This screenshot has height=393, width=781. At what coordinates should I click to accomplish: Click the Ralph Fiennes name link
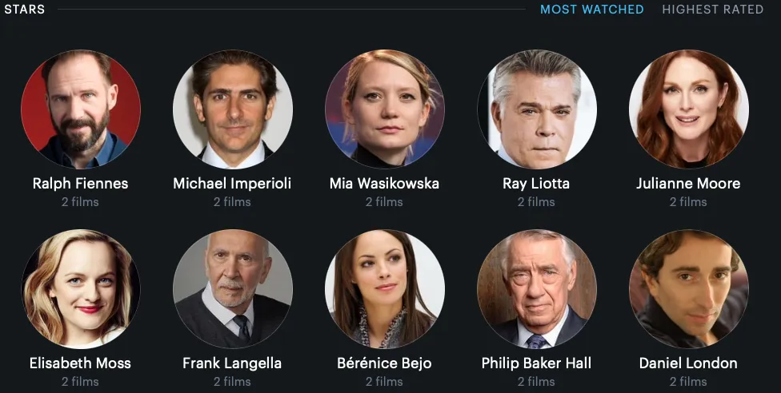(81, 184)
